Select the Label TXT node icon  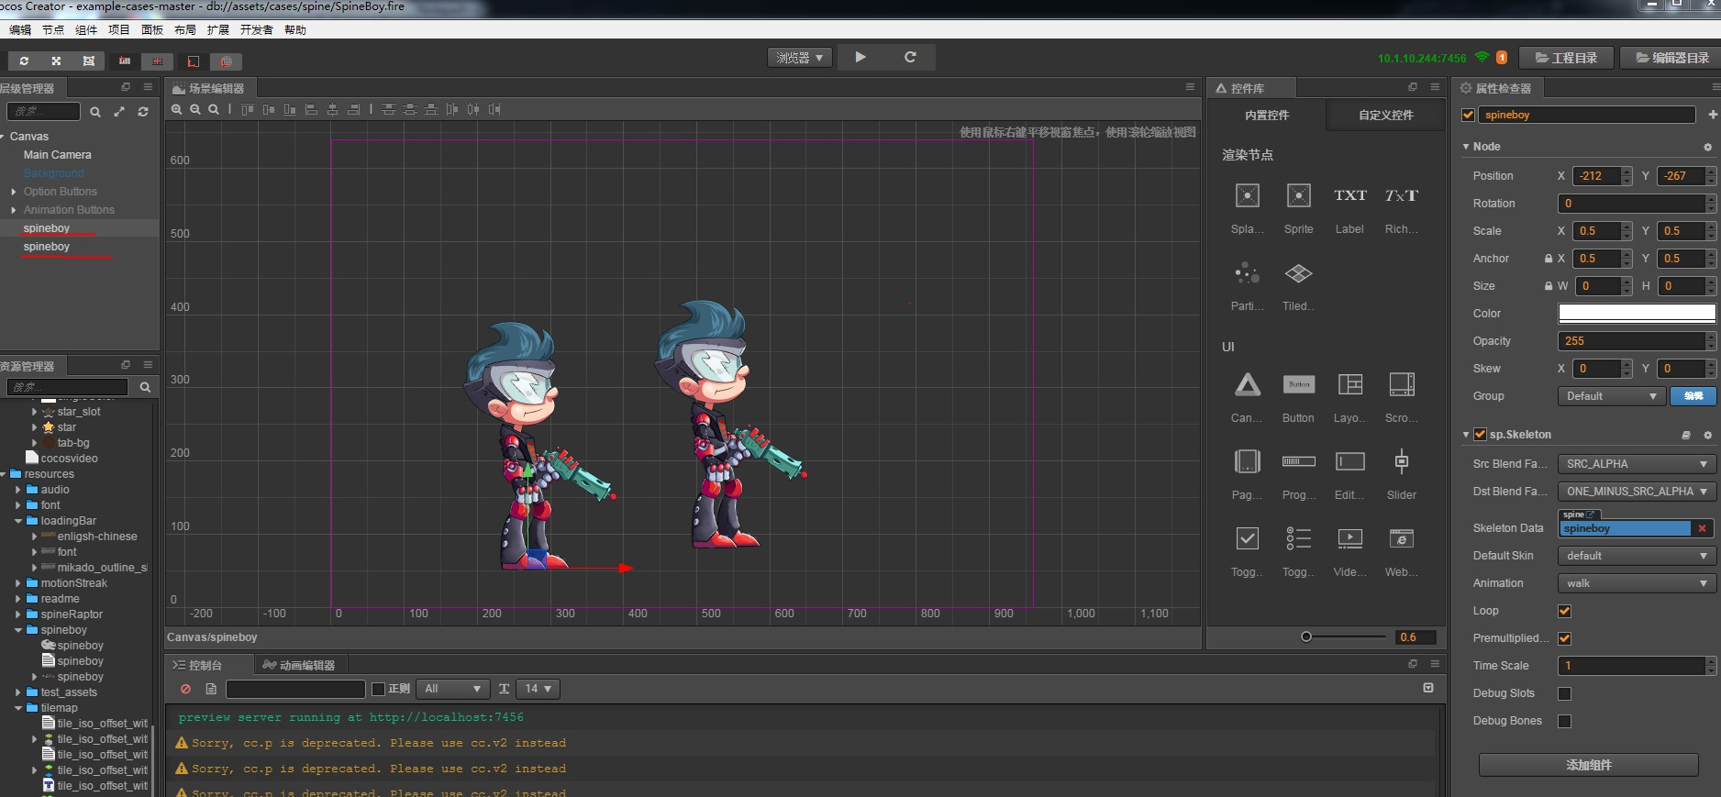pyautogui.click(x=1349, y=195)
